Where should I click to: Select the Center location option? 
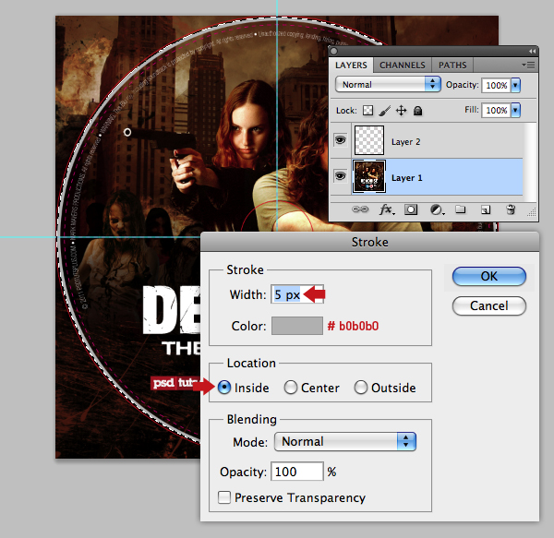click(291, 388)
